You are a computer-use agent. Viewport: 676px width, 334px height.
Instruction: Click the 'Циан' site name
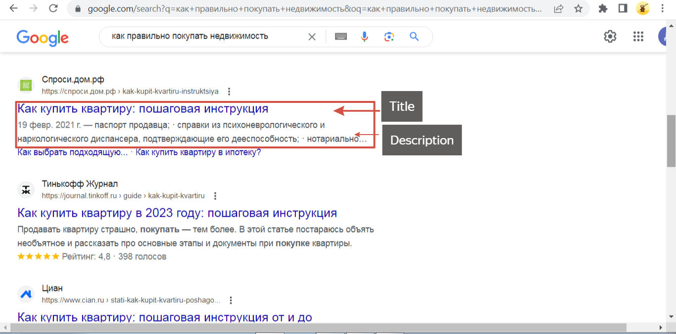click(x=52, y=288)
